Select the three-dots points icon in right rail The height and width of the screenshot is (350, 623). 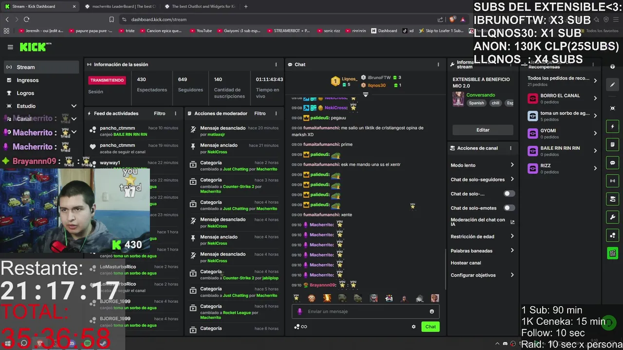point(613,235)
